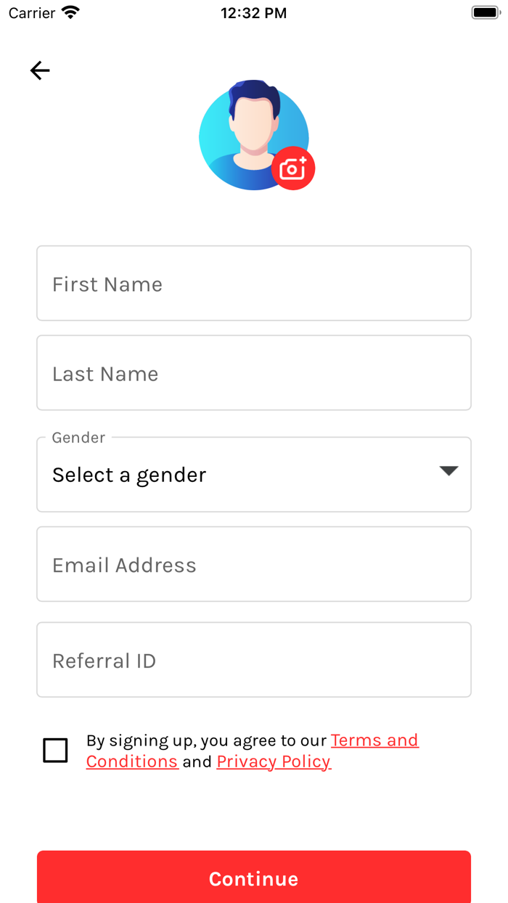
Task: Open the gender selection dropdown
Action: click(253, 475)
